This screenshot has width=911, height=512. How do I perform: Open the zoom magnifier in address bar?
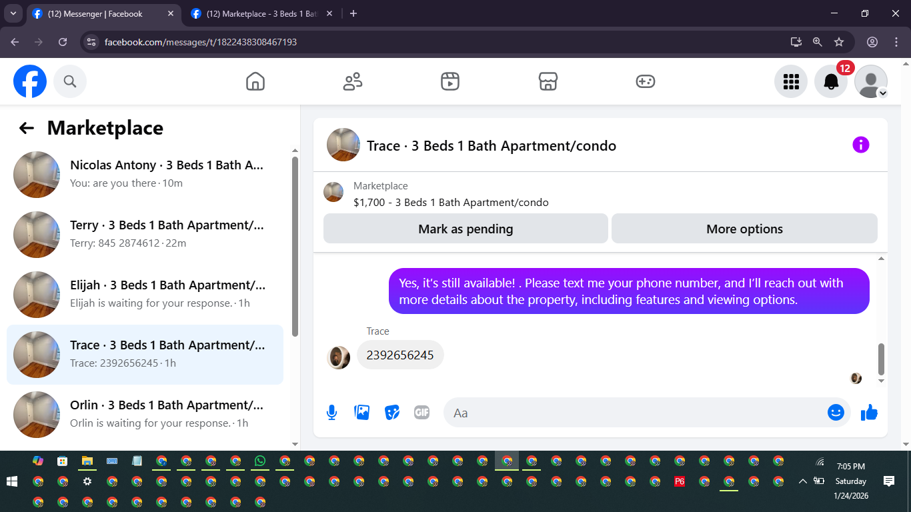(818, 42)
